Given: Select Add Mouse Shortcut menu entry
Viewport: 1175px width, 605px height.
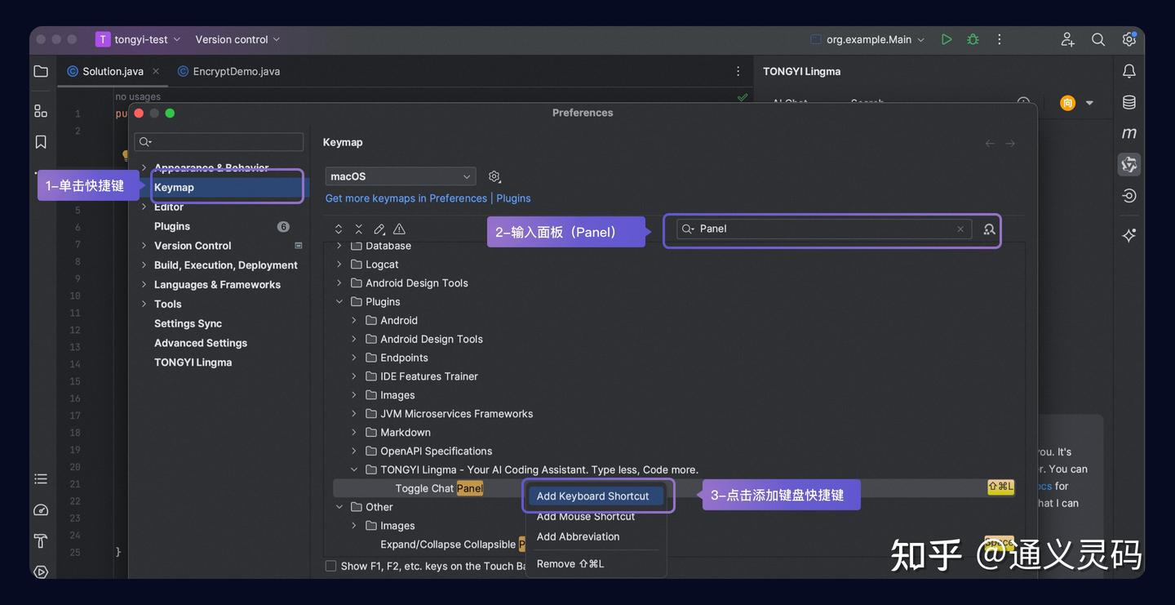Looking at the screenshot, I should 586,516.
